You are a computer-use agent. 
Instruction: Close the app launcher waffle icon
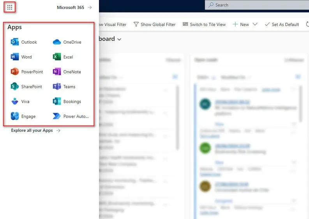[10, 7]
